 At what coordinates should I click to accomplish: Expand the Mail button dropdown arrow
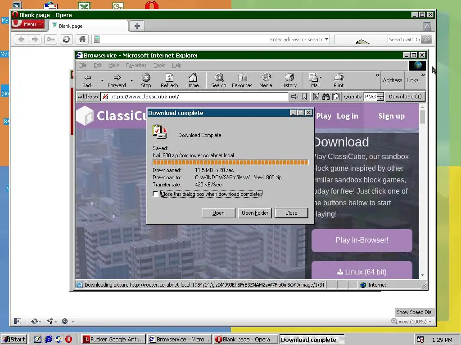pos(321,77)
